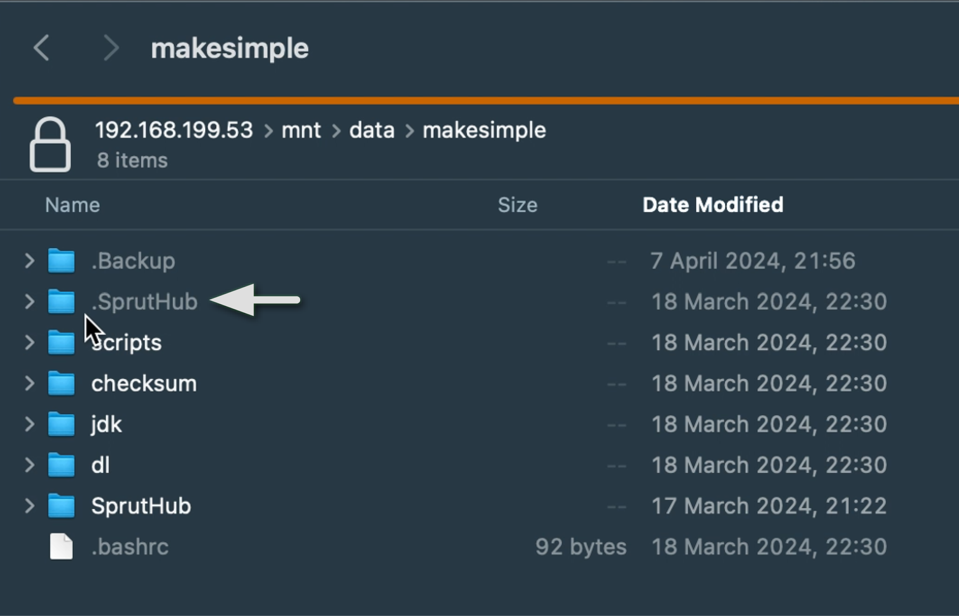Screen dimensions: 959x616
Task: Expand the dl folder
Action: tap(30, 465)
